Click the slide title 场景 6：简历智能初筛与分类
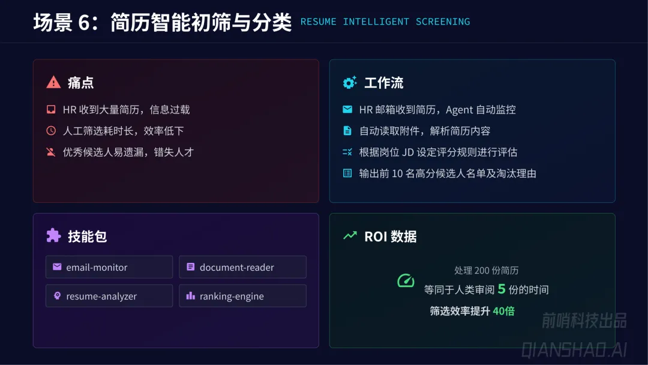Viewport: 648px width, 365px height. pyautogui.click(x=162, y=22)
